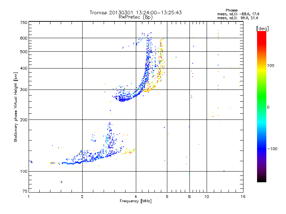This screenshot has width=286, height=214.
Task: Click the x-axis tick label "4"
Action: [x=136, y=197]
